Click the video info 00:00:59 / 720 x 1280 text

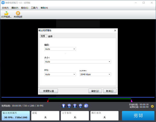(x=22, y=106)
